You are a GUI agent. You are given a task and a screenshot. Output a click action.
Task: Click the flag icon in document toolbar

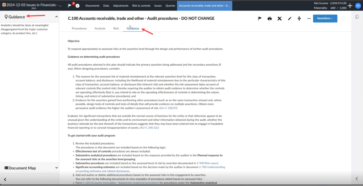[259, 18]
